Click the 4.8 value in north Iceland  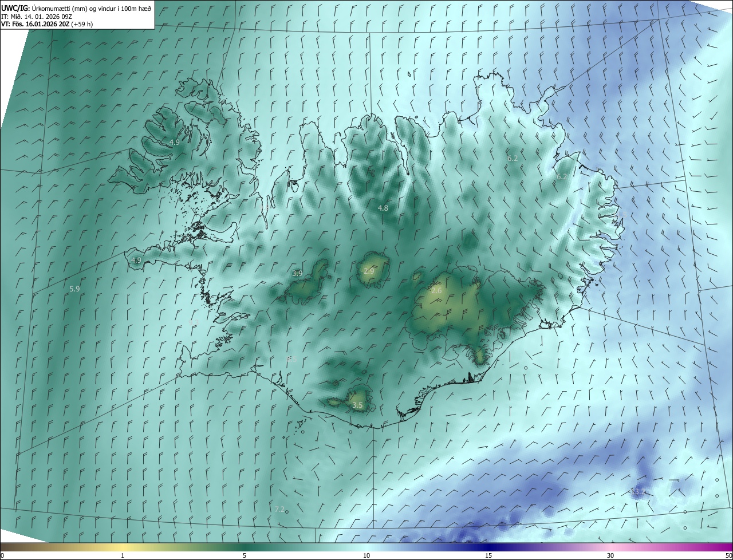point(383,208)
